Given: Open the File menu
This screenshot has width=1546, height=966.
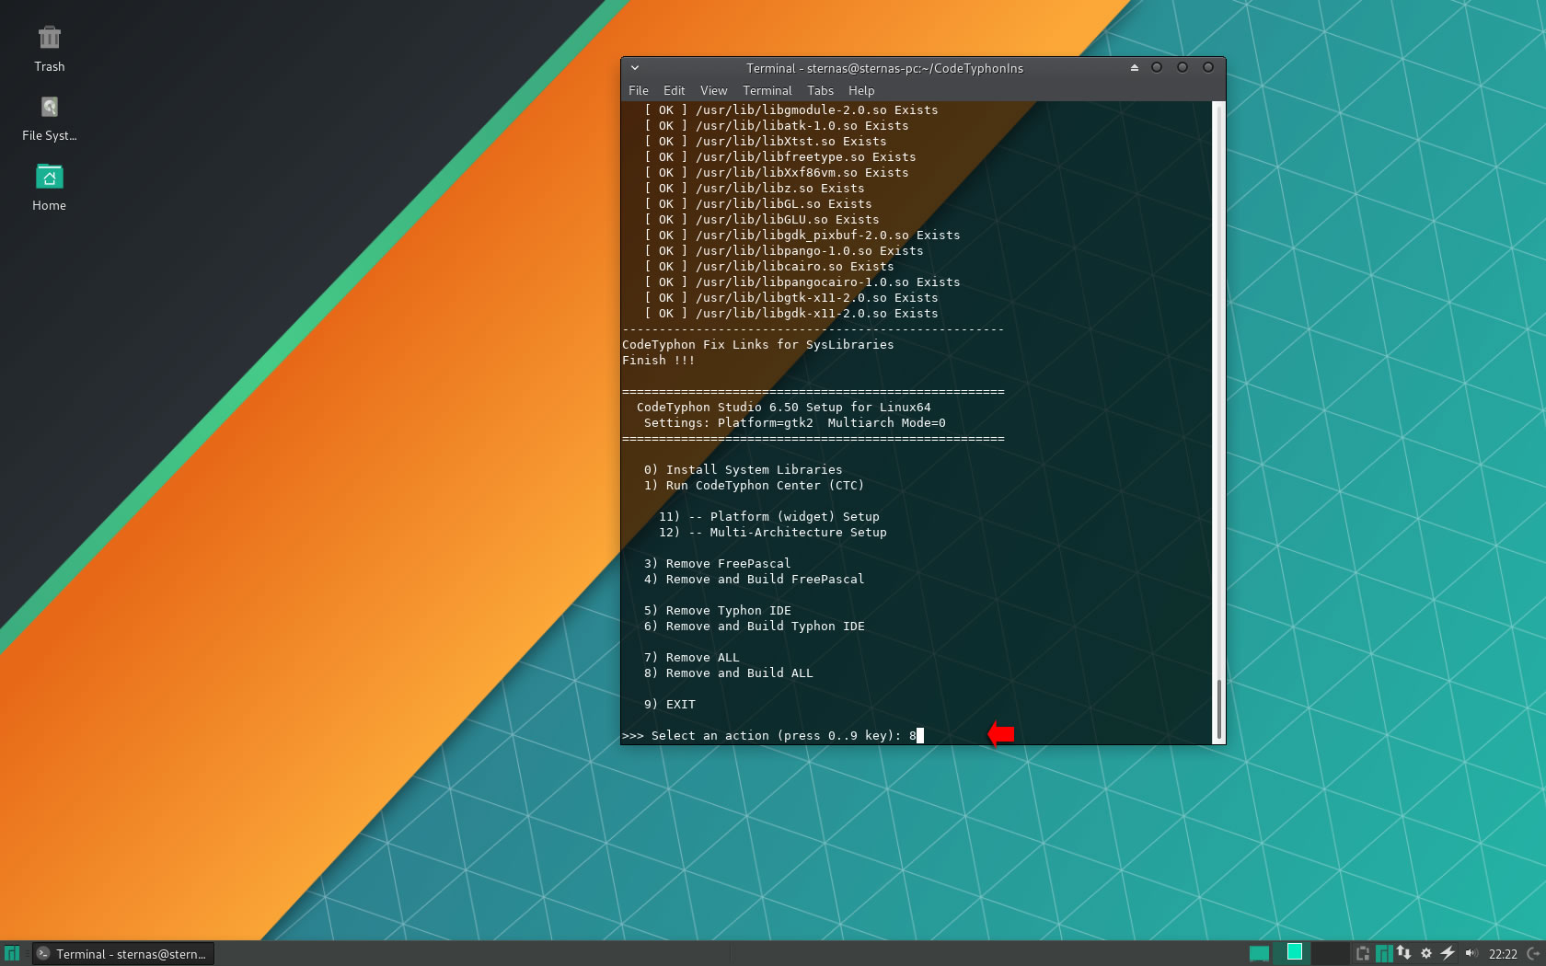Looking at the screenshot, I should tap(639, 91).
